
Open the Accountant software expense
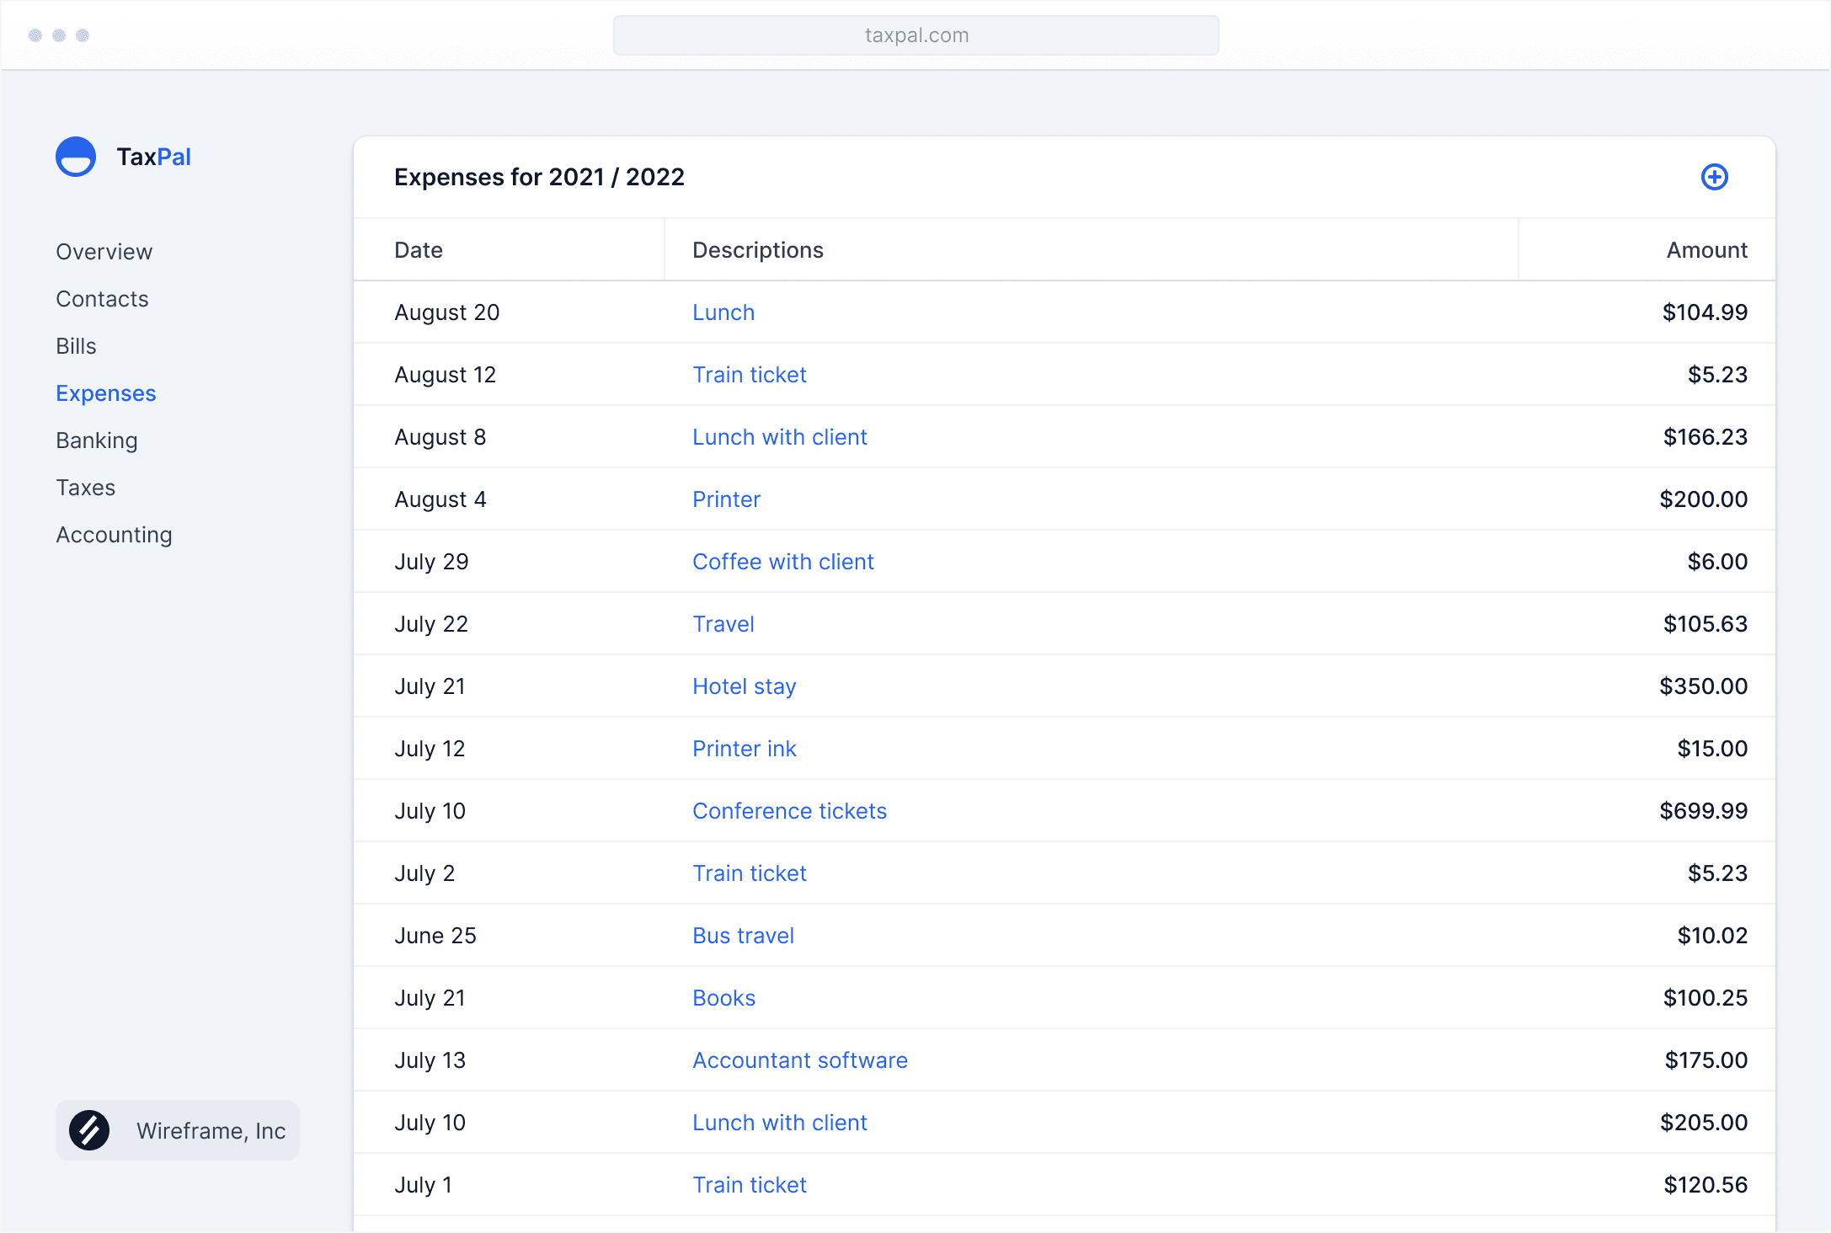pos(799,1060)
